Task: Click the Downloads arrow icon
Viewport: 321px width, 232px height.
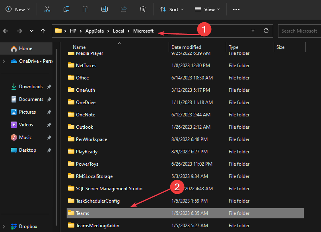Action: pos(14,87)
